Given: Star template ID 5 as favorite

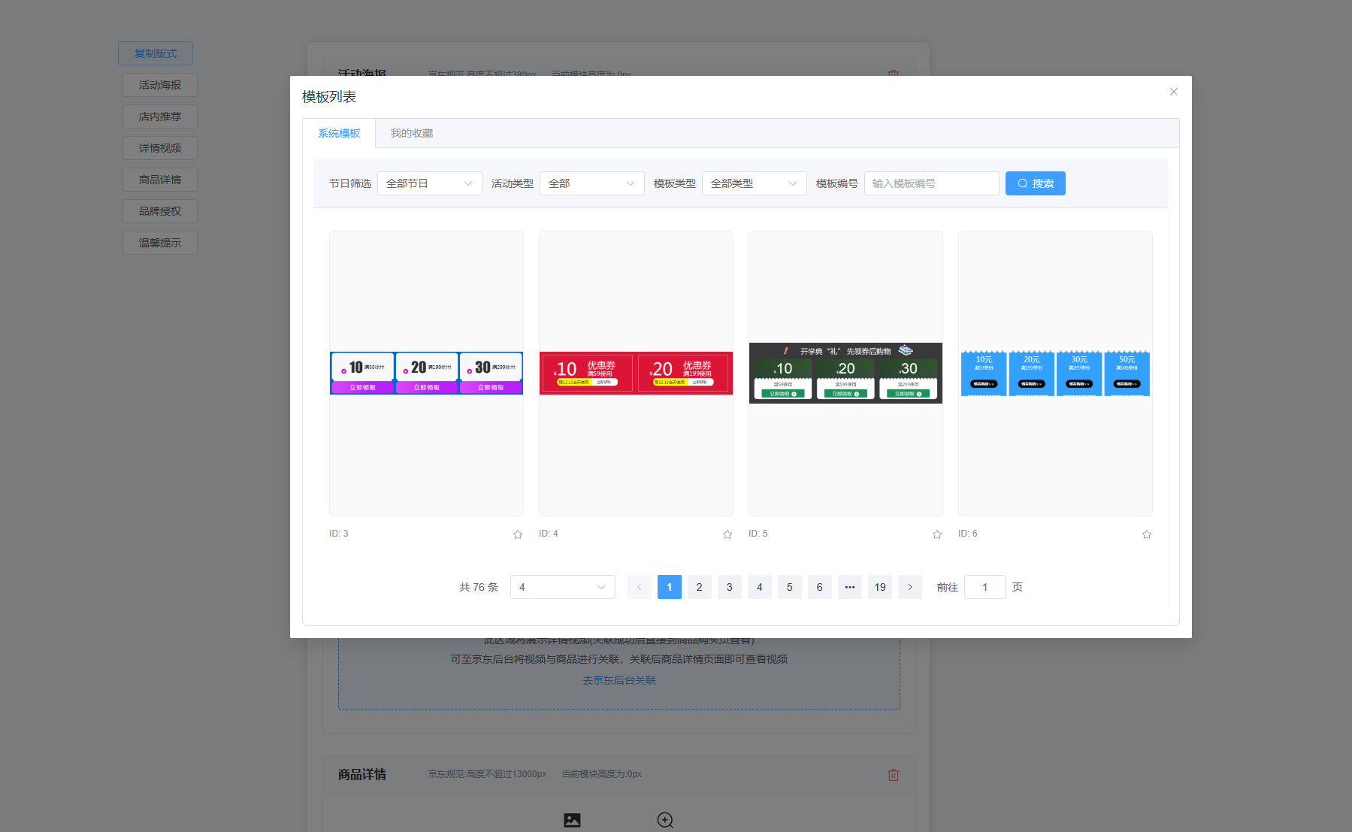Looking at the screenshot, I should (x=936, y=534).
